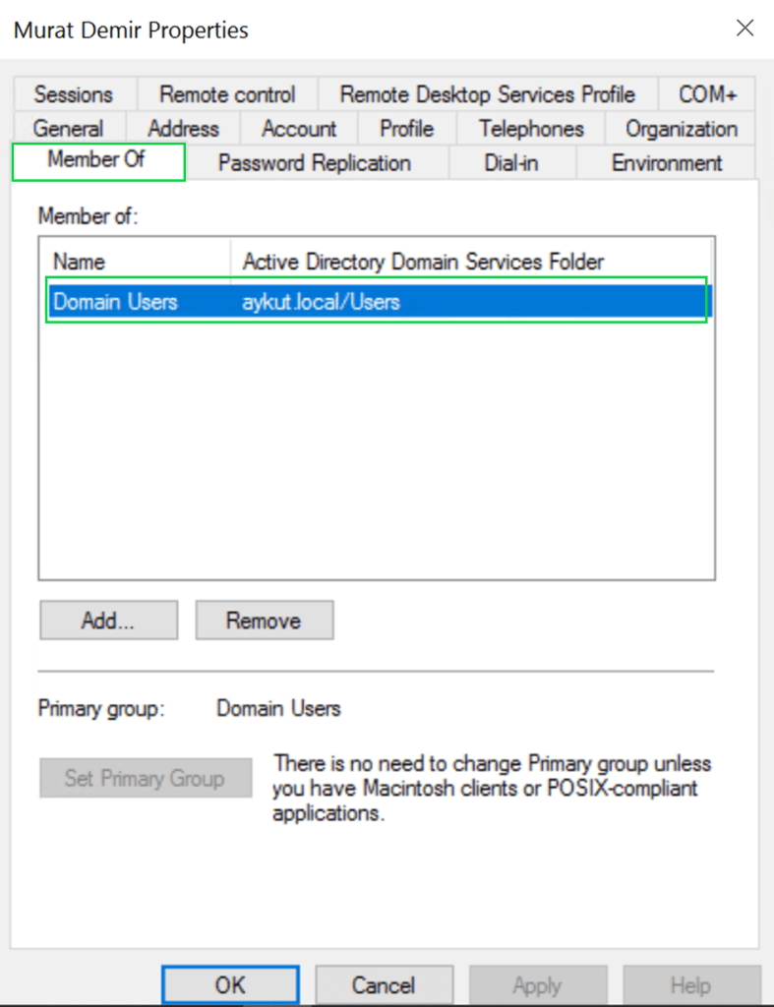Open the Password Replication tab
Image resolution: width=774 pixels, height=1007 pixels.
coord(314,163)
